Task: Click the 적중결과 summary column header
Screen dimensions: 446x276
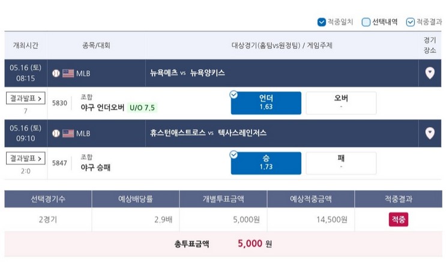Action: click(x=398, y=199)
